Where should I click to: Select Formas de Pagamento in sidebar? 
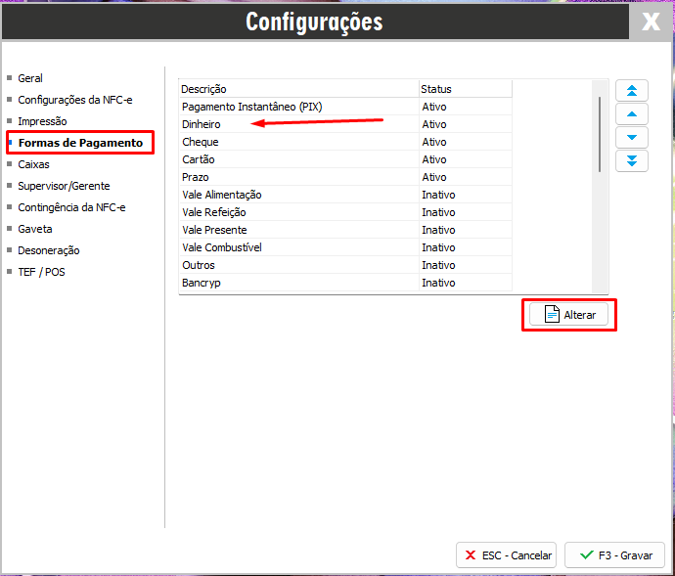click(x=80, y=143)
